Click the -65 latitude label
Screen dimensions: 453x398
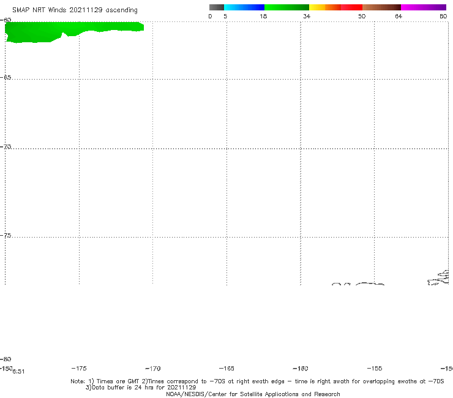[6, 78]
